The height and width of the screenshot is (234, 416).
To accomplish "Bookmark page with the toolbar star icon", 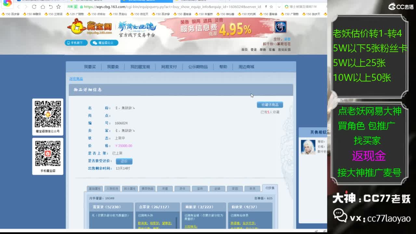I will coord(58,6).
